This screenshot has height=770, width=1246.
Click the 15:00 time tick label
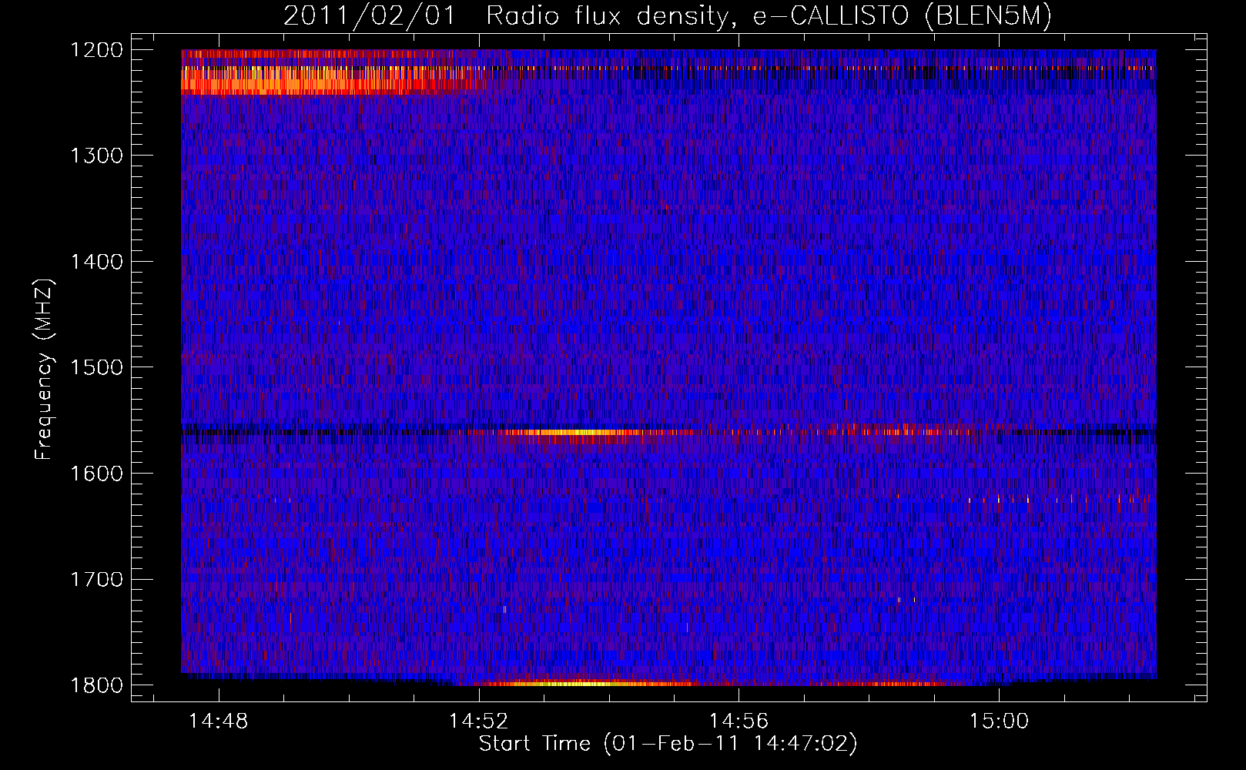pyautogui.click(x=999, y=721)
